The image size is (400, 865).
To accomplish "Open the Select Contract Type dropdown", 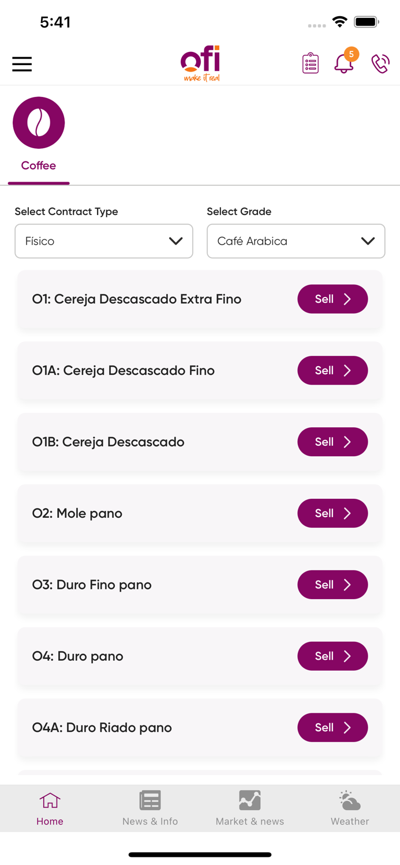I will [104, 241].
